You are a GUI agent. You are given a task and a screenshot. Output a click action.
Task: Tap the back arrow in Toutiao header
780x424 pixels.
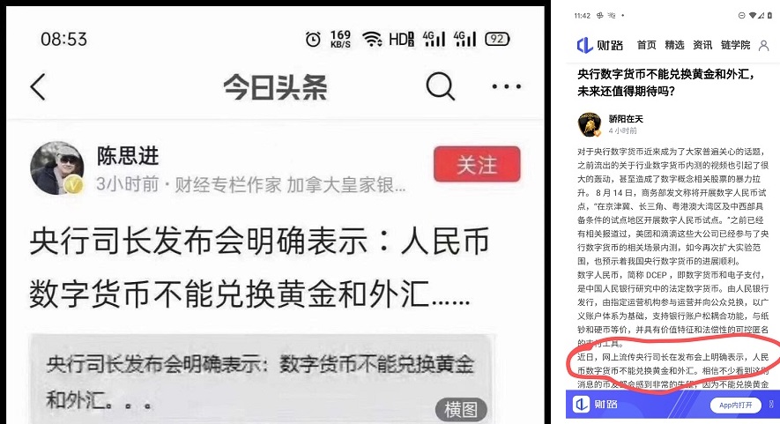tap(38, 87)
